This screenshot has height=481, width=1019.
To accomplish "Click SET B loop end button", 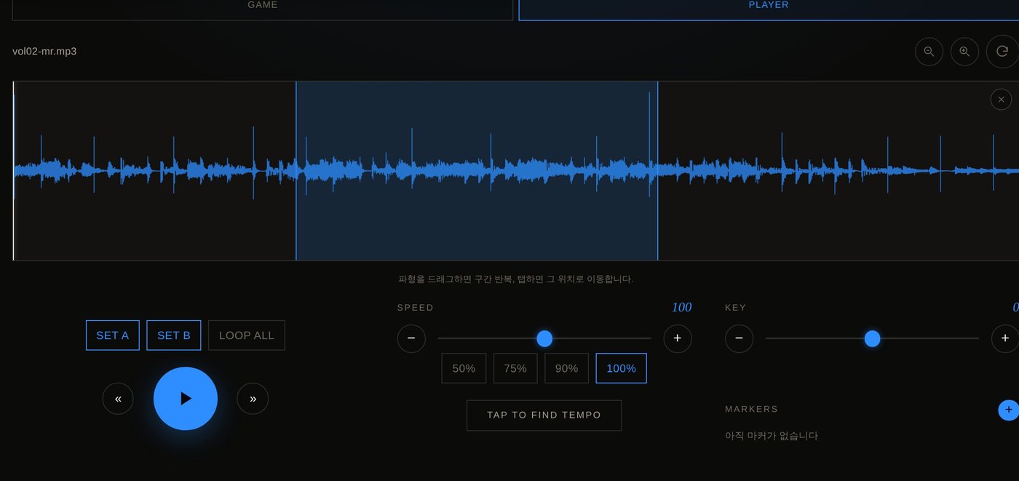I will pyautogui.click(x=174, y=335).
